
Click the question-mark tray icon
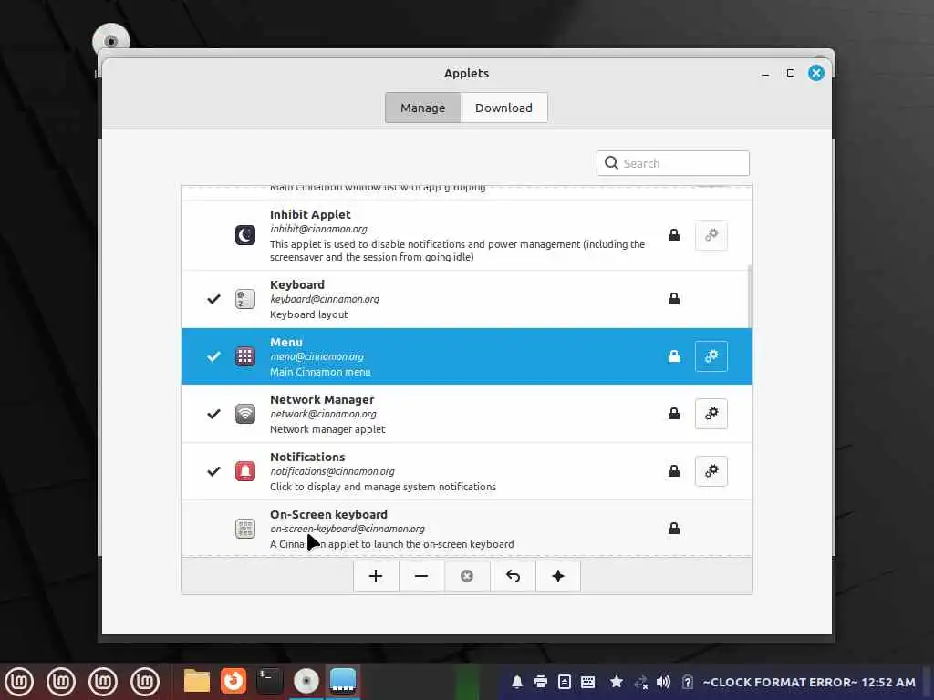(x=688, y=682)
